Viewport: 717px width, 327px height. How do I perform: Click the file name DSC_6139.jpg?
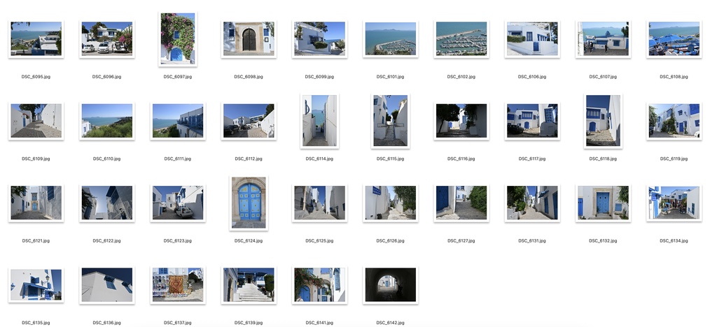tap(249, 322)
